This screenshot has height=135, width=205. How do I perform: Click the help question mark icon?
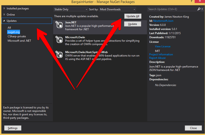click(x=191, y=1)
